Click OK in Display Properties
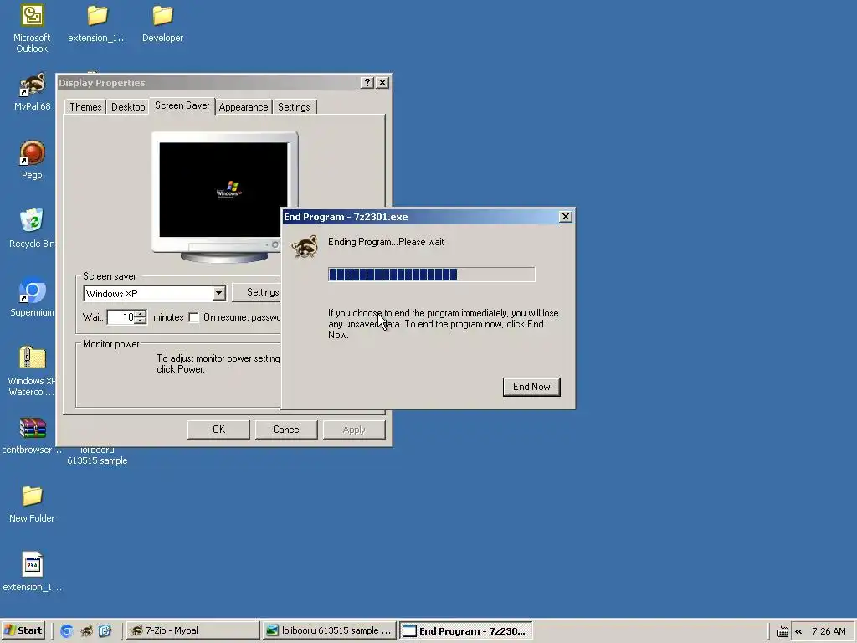 tap(218, 430)
